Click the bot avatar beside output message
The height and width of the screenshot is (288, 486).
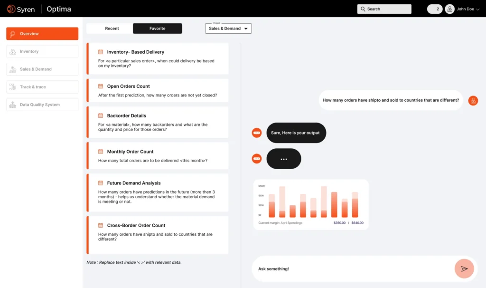pos(257,133)
